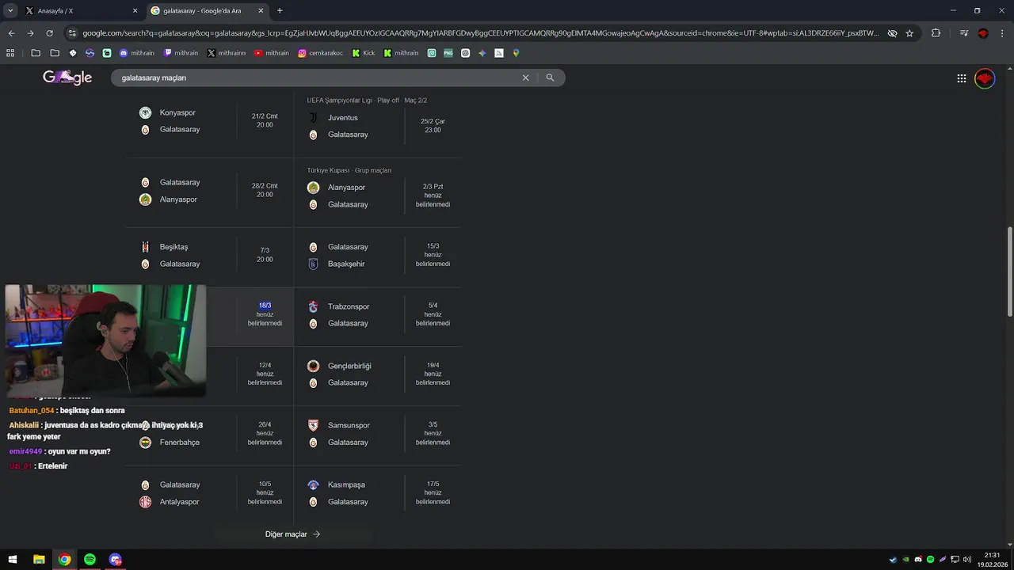
Task: Click the highlighted 18/3 date text
Action: pos(265,306)
